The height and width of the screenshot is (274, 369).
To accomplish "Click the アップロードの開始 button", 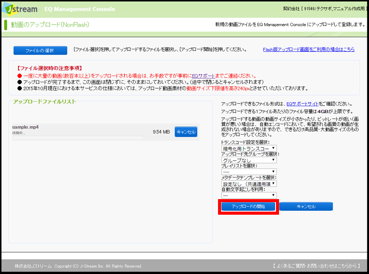I will click(248, 206).
